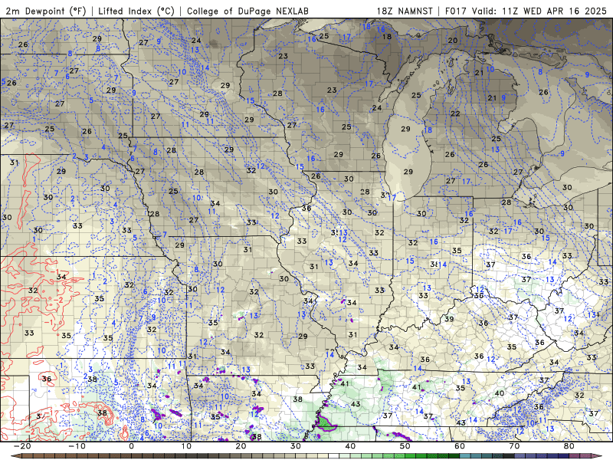Screen dimensions: 613x460
Task: Click the 'Lifted Index (°C)' title text
Action: 136,11
